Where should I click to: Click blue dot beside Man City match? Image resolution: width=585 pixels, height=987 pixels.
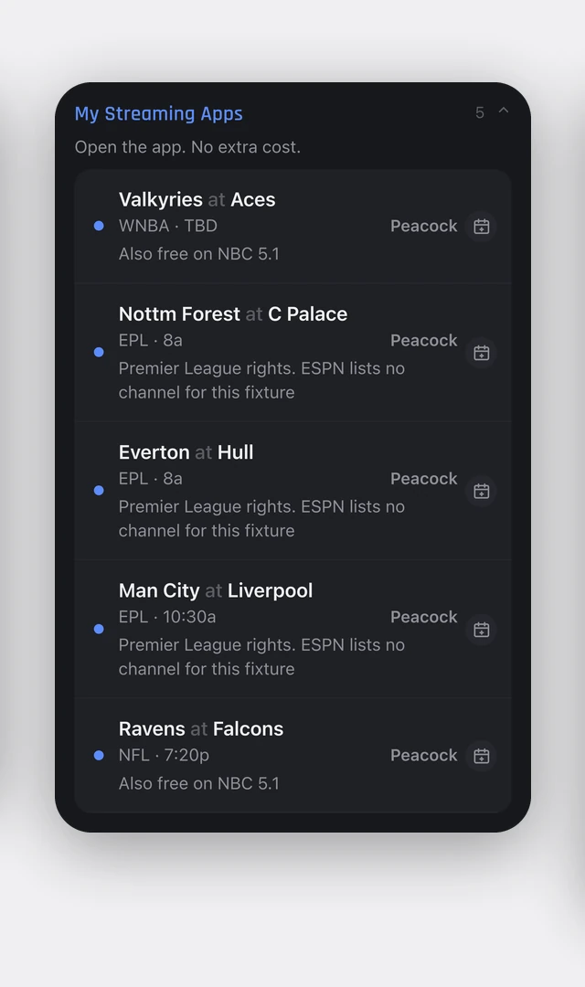point(99,629)
